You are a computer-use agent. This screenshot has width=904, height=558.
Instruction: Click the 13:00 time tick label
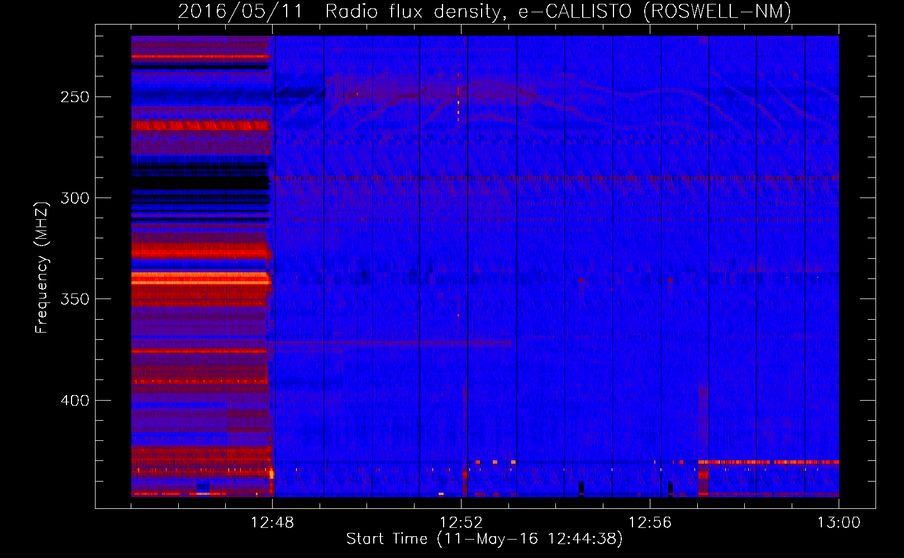(x=839, y=523)
